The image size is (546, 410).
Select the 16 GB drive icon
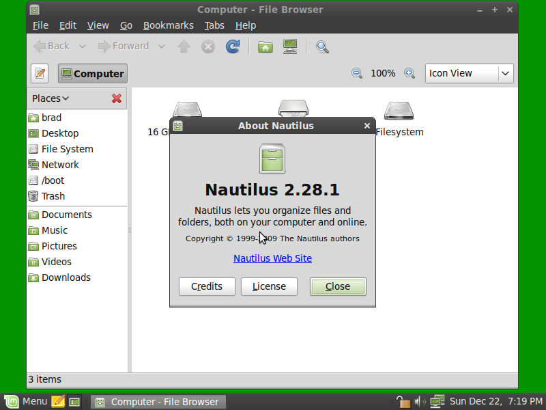[x=187, y=109]
